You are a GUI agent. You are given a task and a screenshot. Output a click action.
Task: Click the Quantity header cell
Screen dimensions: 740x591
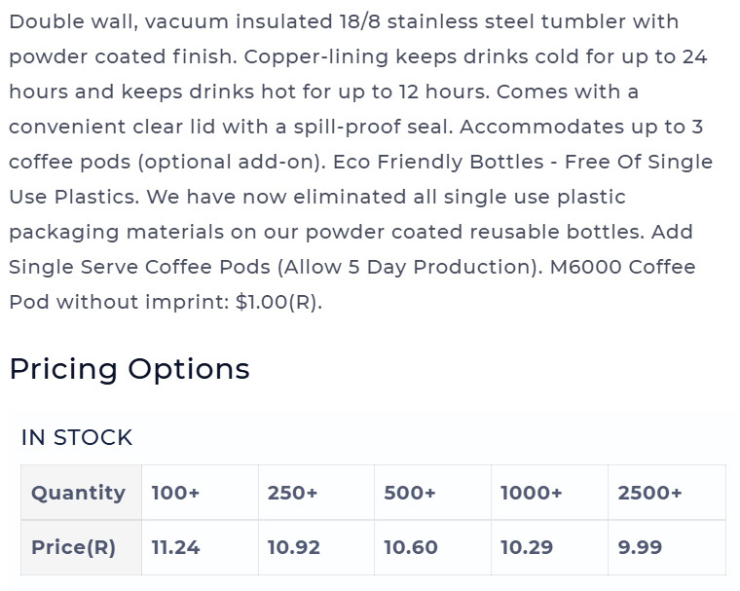point(81,493)
